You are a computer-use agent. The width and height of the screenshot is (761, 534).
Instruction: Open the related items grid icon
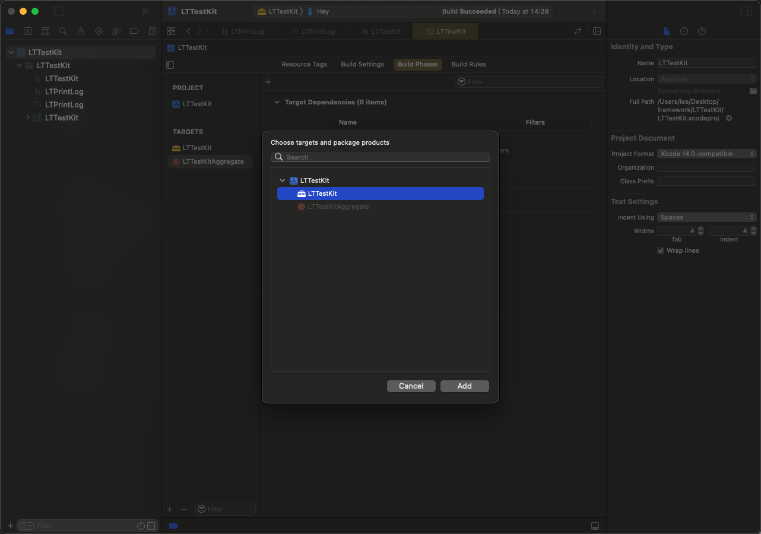point(171,31)
